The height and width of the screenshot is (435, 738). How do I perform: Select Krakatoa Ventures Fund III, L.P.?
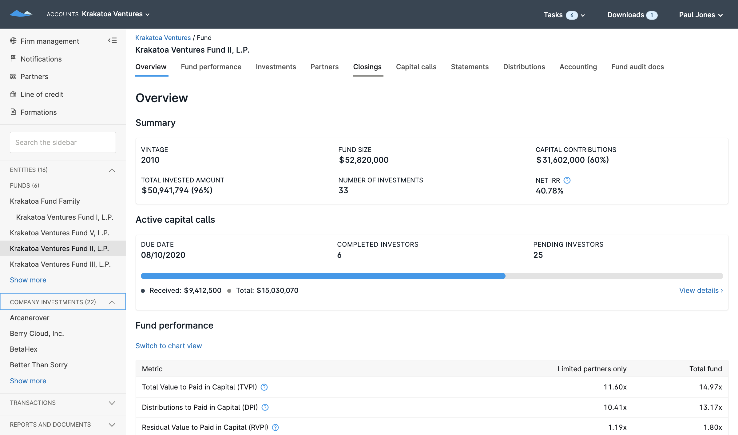(60, 264)
